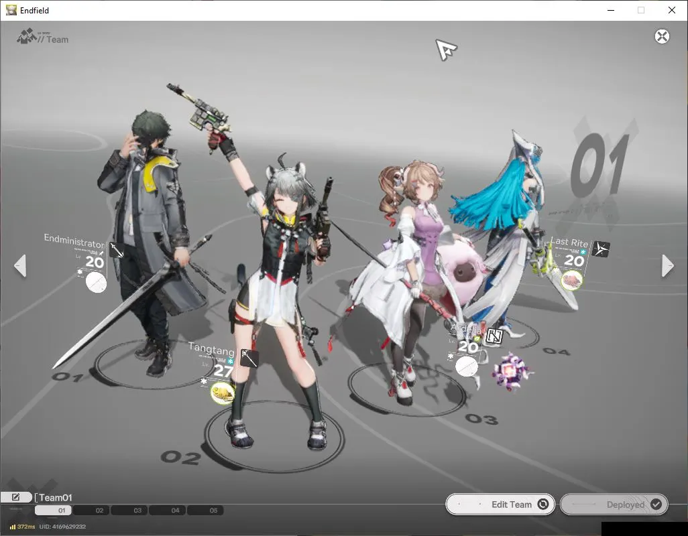
Task: Click the rename team pencil icon
Action: pos(16,497)
